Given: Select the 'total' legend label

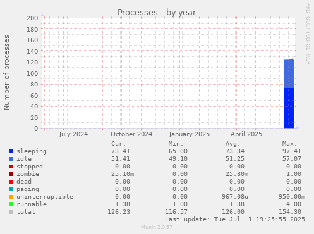Looking at the screenshot, I should click(26, 212).
